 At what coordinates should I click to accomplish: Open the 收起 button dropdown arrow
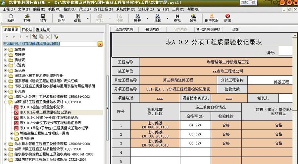(168, 18)
